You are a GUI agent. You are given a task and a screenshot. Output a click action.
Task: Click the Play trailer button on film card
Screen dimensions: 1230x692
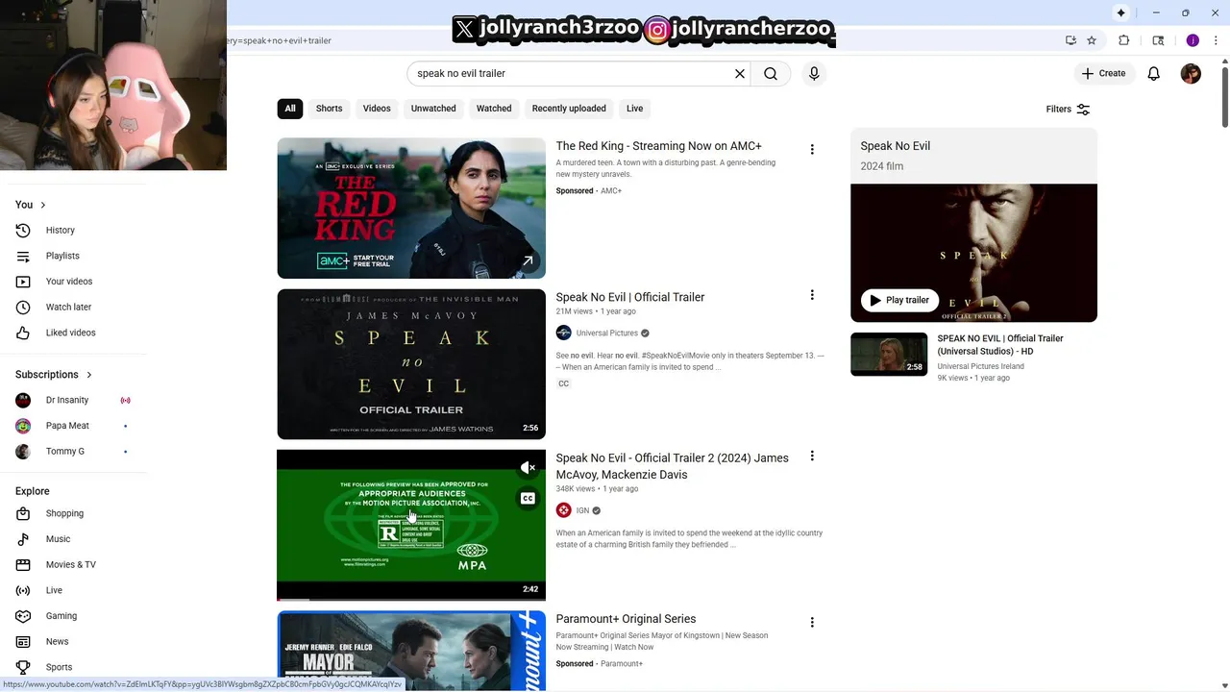click(x=899, y=300)
